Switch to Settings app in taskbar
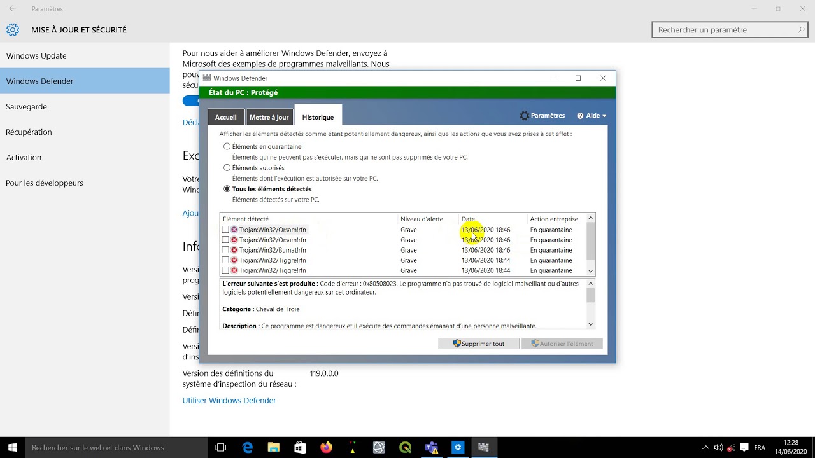Image resolution: width=815 pixels, height=458 pixels. pyautogui.click(x=457, y=448)
